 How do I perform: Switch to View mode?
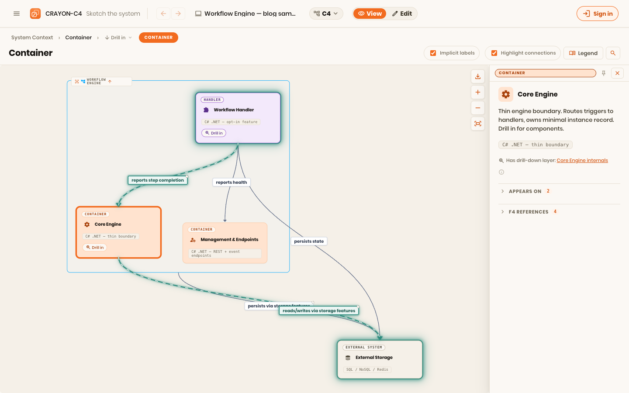pyautogui.click(x=370, y=14)
